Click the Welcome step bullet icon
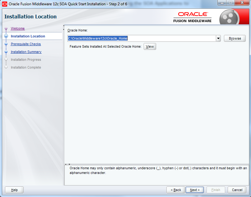Viewport: 251px width, 197px height. click(x=6, y=28)
